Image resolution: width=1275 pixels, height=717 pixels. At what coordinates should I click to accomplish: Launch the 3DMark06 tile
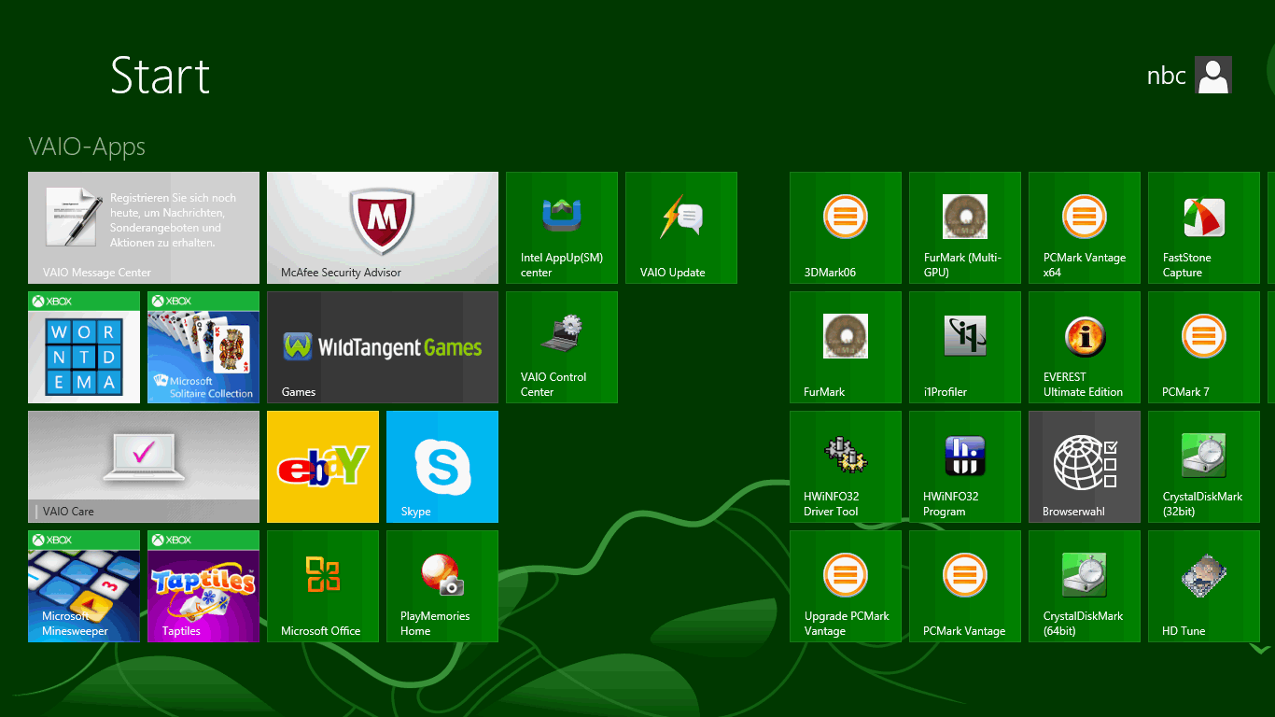click(846, 228)
